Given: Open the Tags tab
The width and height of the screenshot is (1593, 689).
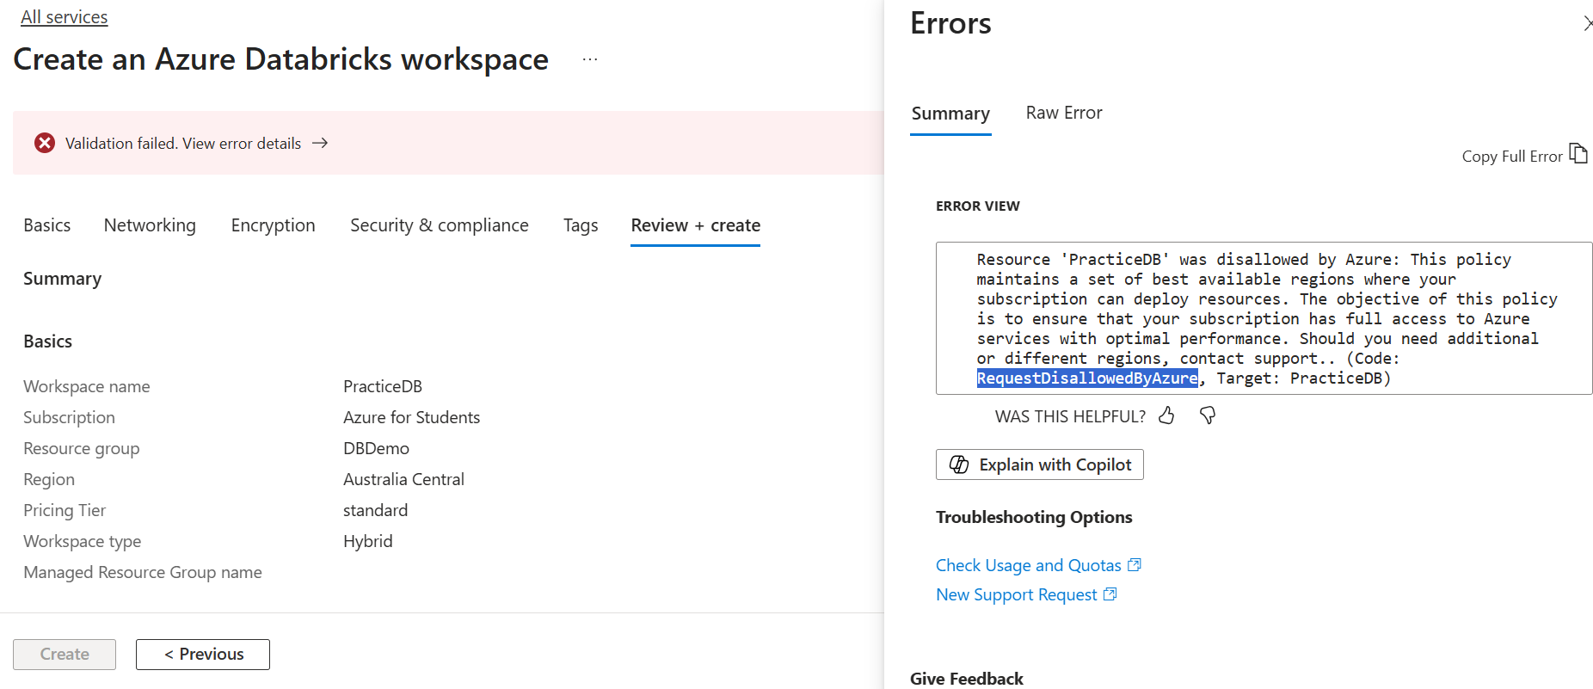Looking at the screenshot, I should 581,225.
